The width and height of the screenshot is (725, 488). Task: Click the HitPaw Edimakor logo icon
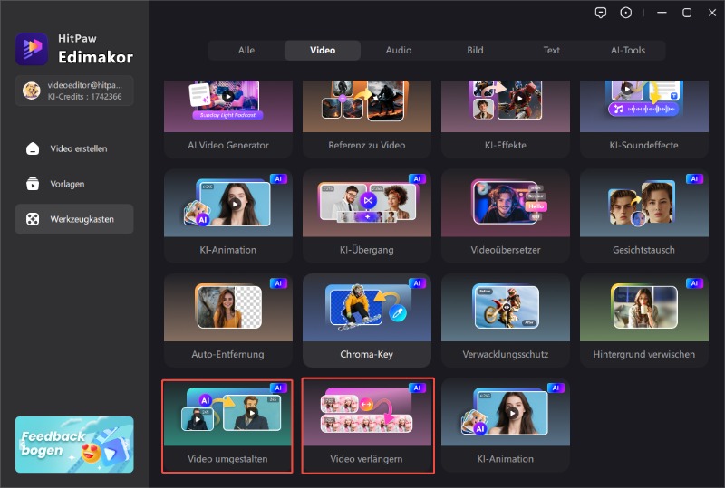32,49
